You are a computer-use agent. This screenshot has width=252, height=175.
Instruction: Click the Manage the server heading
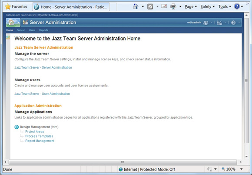[32, 54]
